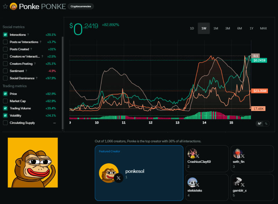Click the X icon on stekisteks card
The height and width of the screenshot is (204, 278).
[197, 185]
